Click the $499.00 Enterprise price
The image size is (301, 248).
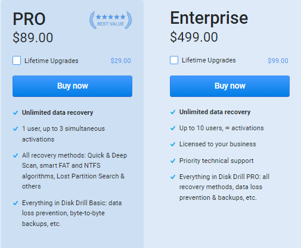(194, 37)
